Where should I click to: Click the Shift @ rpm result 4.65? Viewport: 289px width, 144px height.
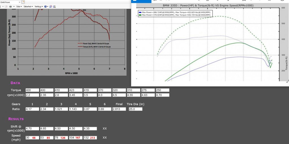click(x=47, y=128)
